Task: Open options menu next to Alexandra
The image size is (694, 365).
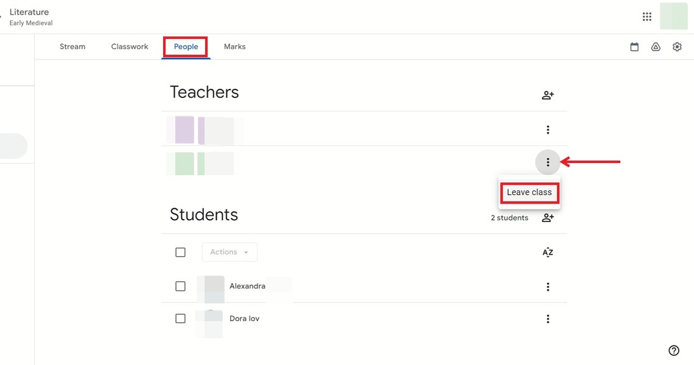Action: tap(547, 286)
